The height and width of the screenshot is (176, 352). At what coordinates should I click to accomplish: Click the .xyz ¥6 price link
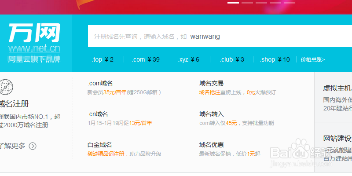click(189, 59)
